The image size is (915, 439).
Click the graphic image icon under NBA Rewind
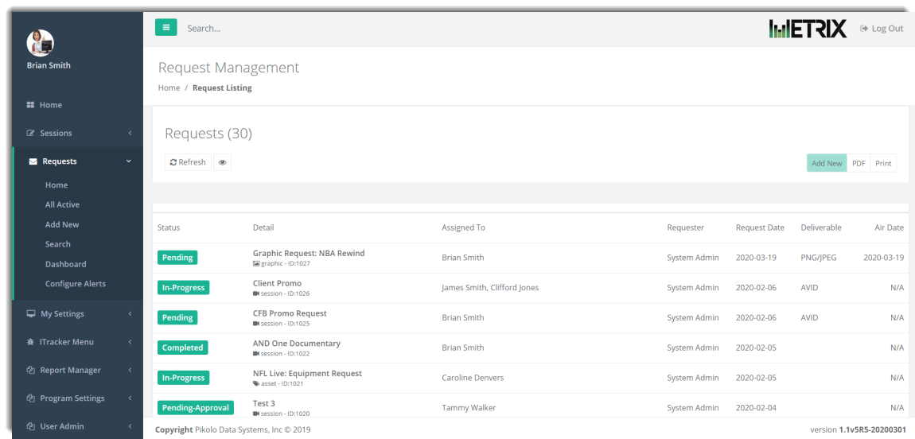(255, 263)
